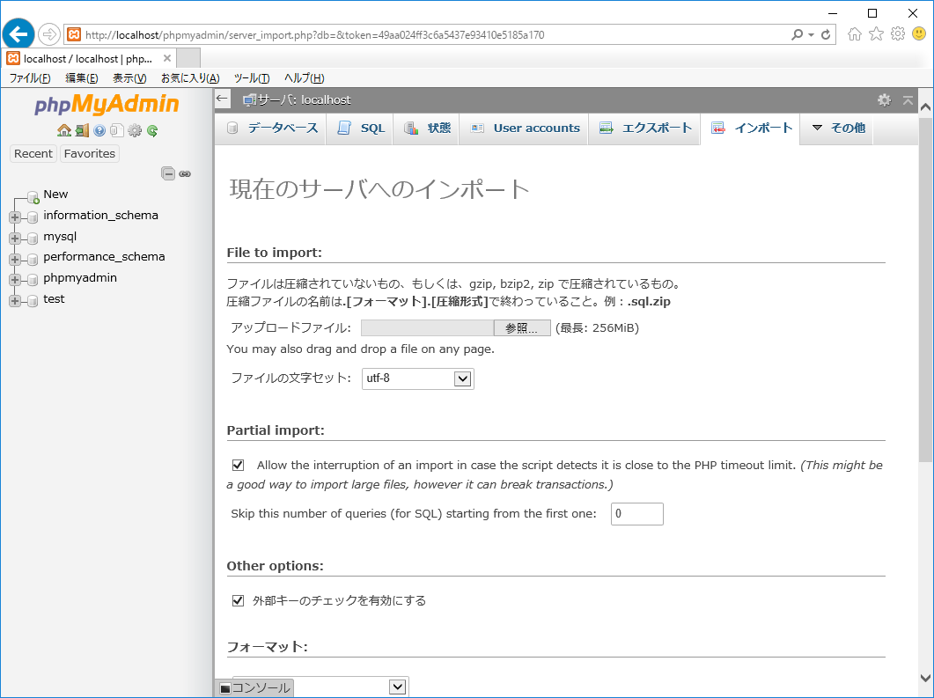Screen dimensions: 934x698
Task: Click the log out door icon
Action: pyautogui.click(x=82, y=130)
